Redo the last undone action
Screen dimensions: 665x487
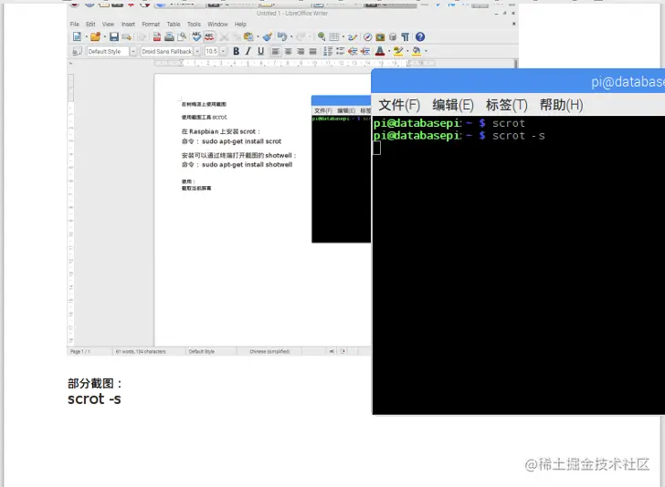[x=301, y=36]
